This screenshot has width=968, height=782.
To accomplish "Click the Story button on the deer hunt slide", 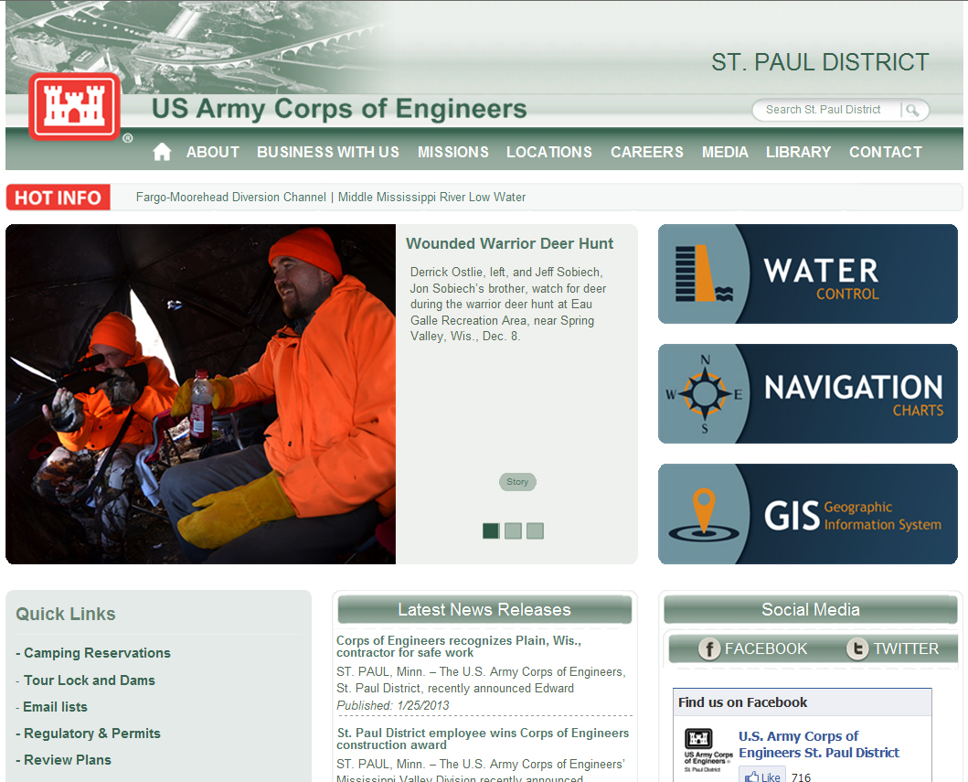I will coord(517,482).
